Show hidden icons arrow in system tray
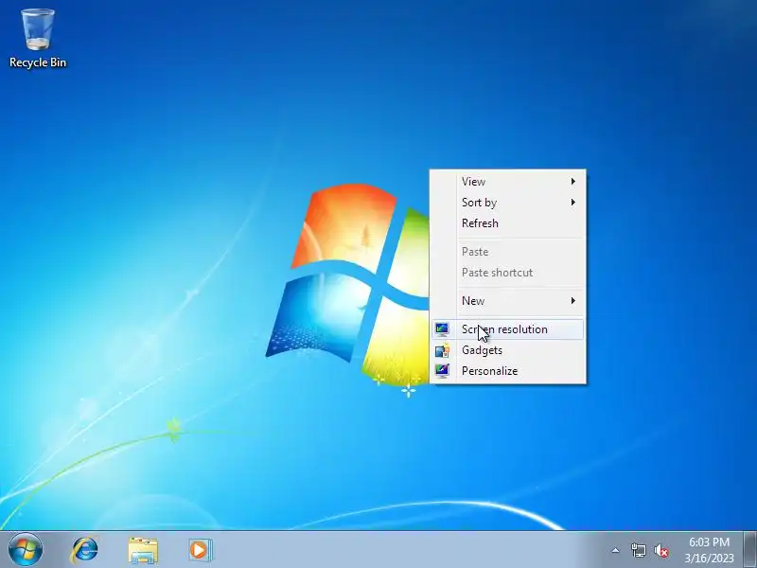This screenshot has height=568, width=757. click(x=616, y=550)
